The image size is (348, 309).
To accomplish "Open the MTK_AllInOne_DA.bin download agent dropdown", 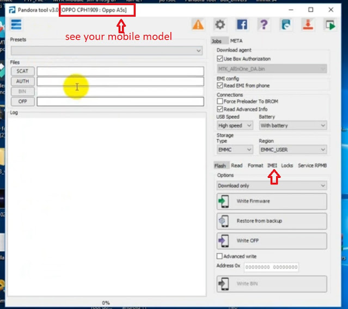I will pyautogui.click(x=272, y=69).
